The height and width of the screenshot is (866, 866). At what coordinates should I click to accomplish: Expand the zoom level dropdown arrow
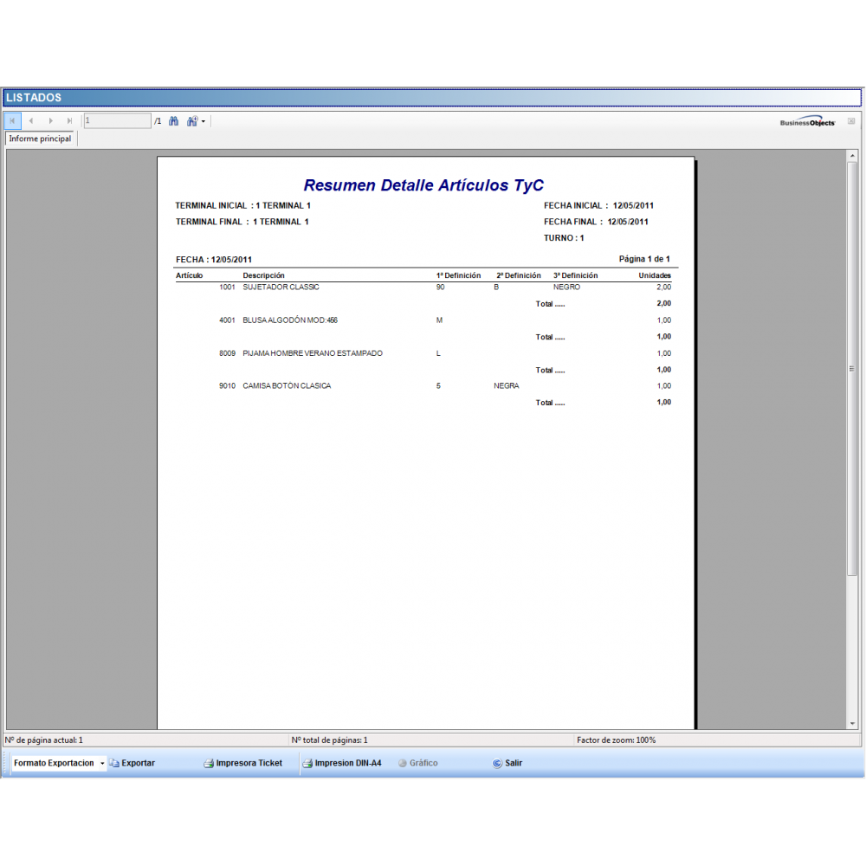point(204,121)
